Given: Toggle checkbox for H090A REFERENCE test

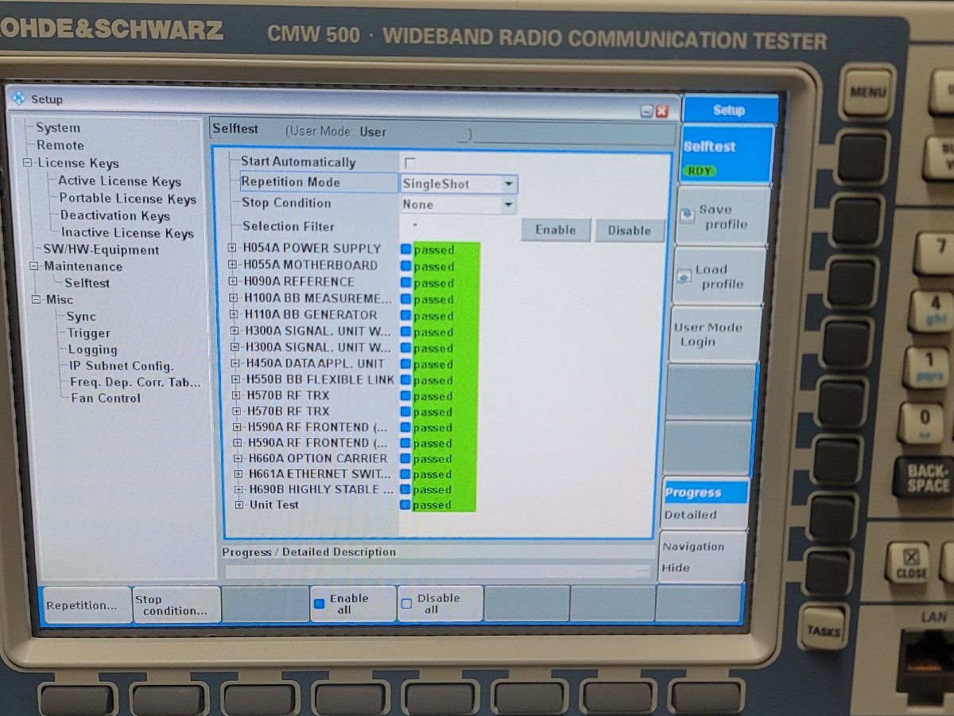Looking at the screenshot, I should coord(406,283).
